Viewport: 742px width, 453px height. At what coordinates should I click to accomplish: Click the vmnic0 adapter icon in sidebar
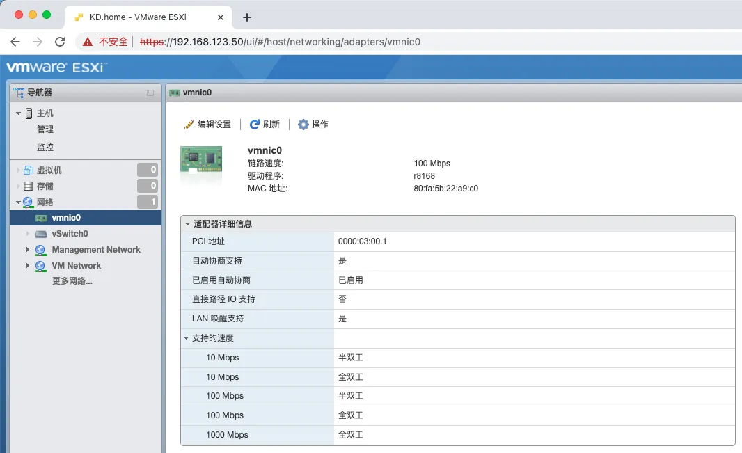pos(41,218)
